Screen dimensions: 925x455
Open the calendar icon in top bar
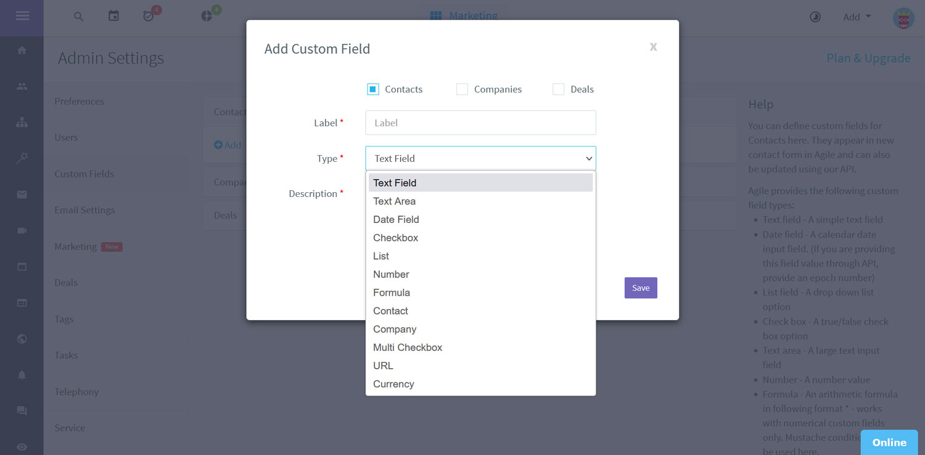coord(113,16)
